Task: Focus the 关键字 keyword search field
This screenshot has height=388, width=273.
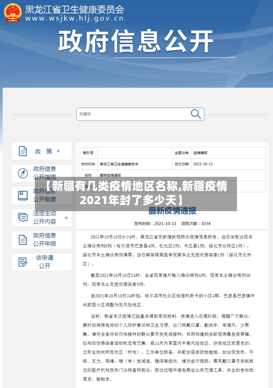Action: coord(140,114)
